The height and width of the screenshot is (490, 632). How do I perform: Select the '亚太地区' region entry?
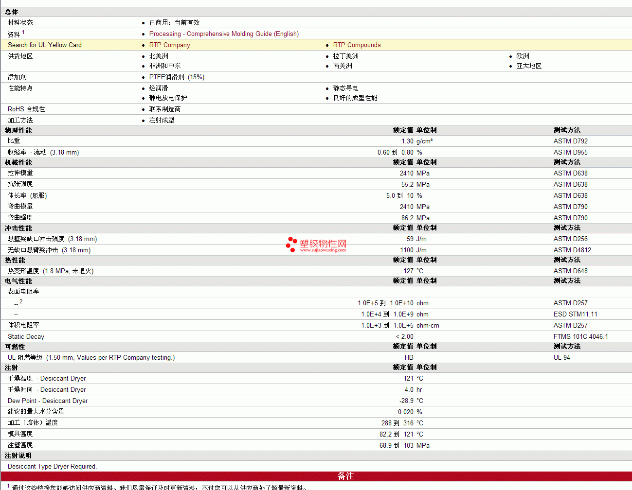pos(529,66)
